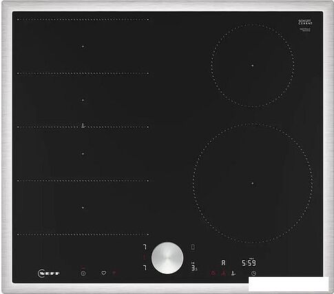This screenshot has height=294, width=334.
Task: Touch the silver Twist Pad knob
Action: tap(167, 258)
